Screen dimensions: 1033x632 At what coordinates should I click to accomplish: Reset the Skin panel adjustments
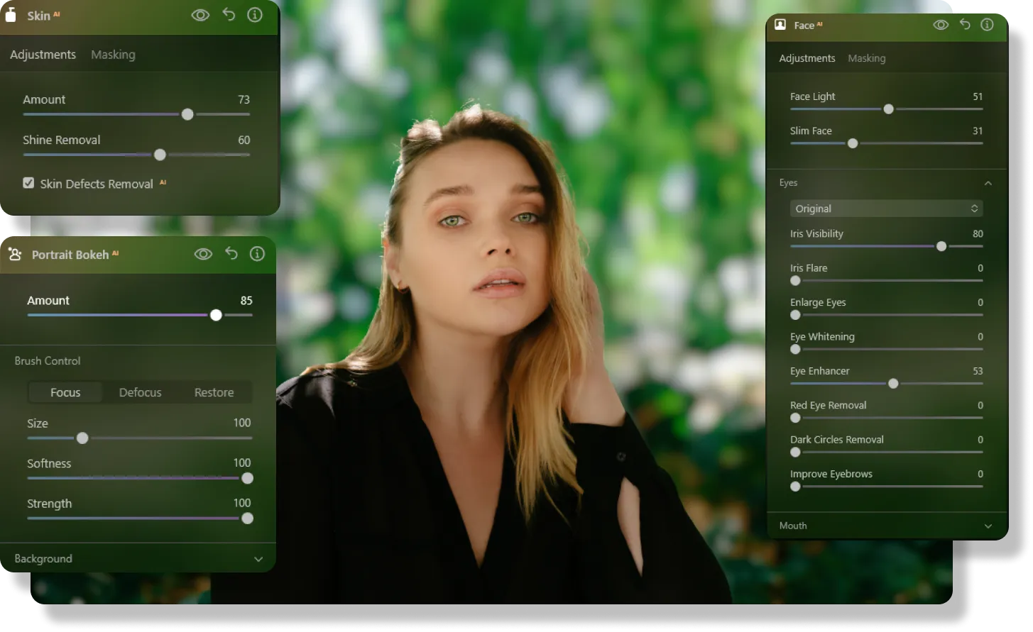click(229, 15)
